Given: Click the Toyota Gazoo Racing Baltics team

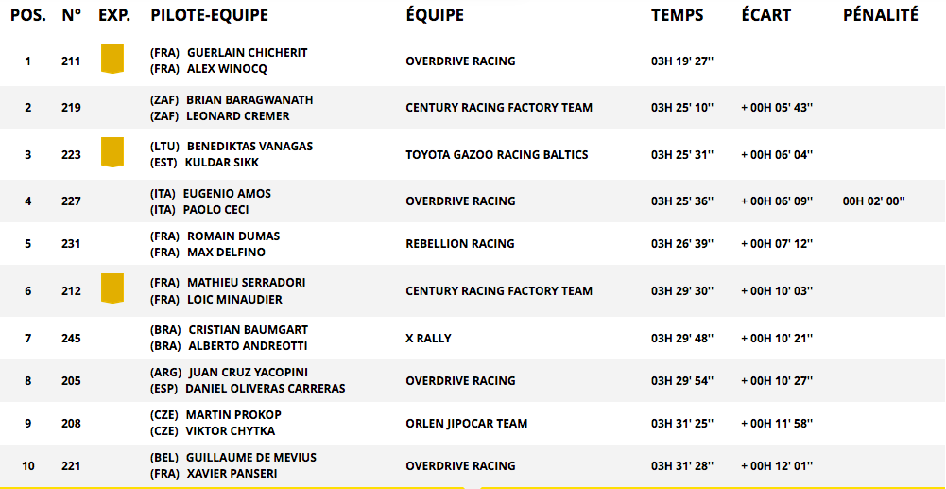Looking at the screenshot, I should coord(497,154).
